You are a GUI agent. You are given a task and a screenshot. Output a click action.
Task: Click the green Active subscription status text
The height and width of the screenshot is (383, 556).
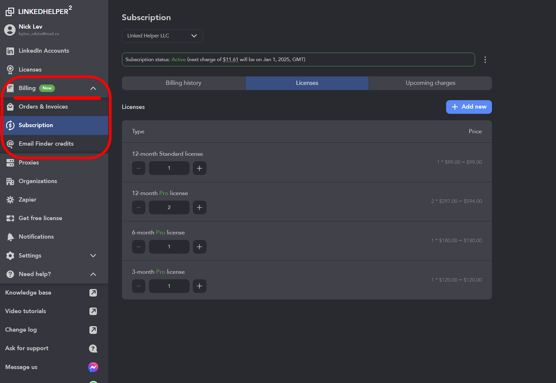(x=179, y=59)
